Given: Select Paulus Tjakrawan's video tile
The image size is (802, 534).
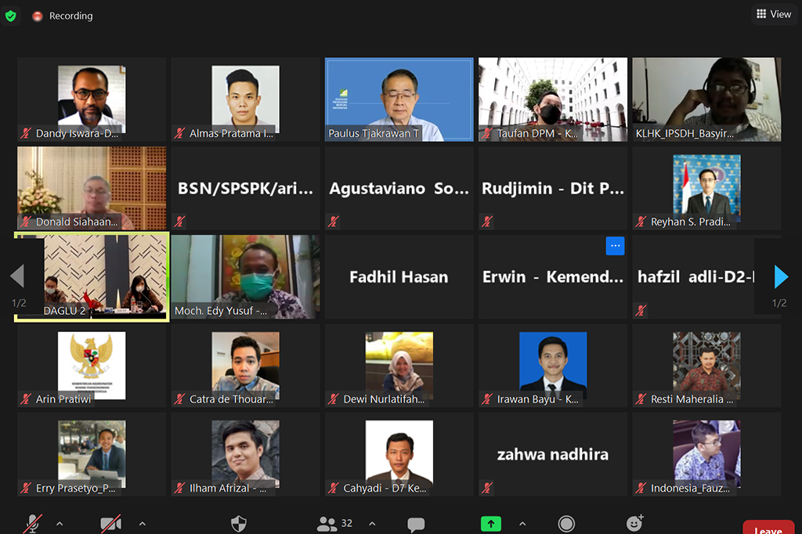Looking at the screenshot, I should point(399,99).
